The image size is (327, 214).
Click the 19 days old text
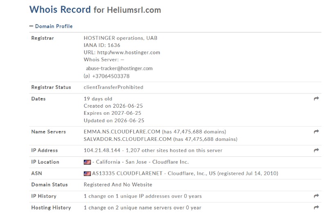click(x=98, y=98)
